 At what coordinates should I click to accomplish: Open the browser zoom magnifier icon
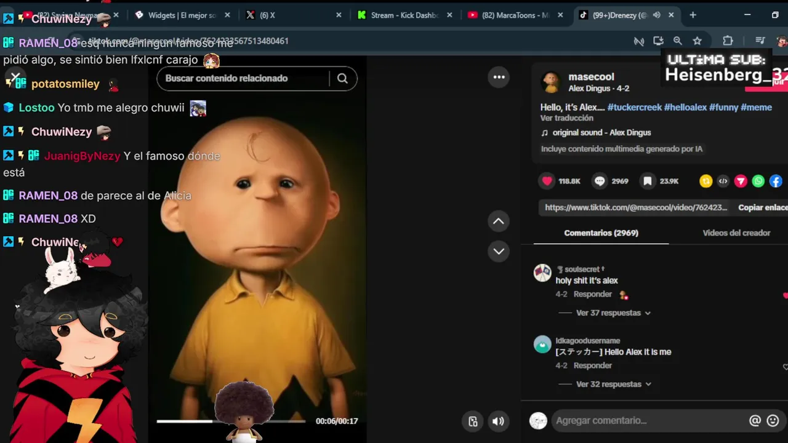click(x=678, y=41)
